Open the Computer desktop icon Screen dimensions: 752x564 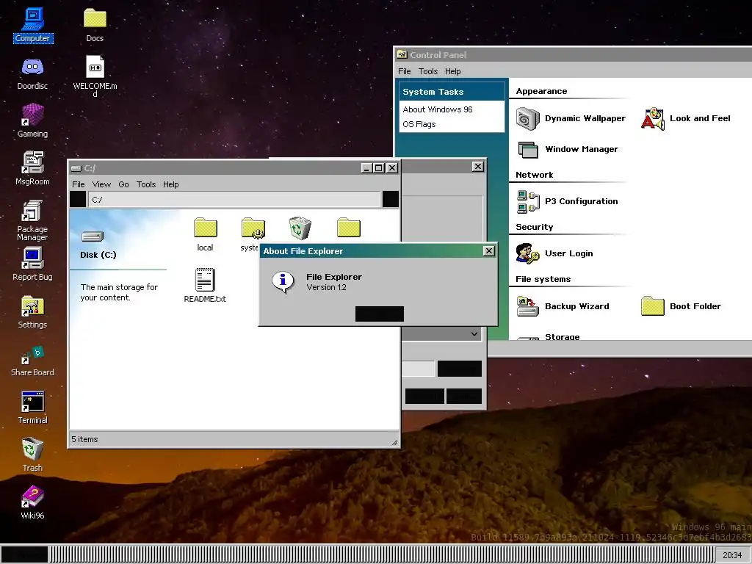pos(32,25)
